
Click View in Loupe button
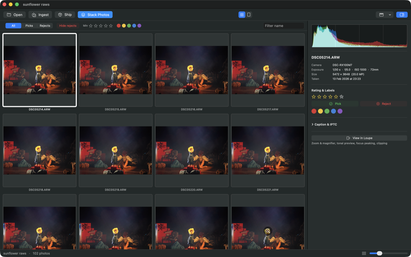coord(359,138)
